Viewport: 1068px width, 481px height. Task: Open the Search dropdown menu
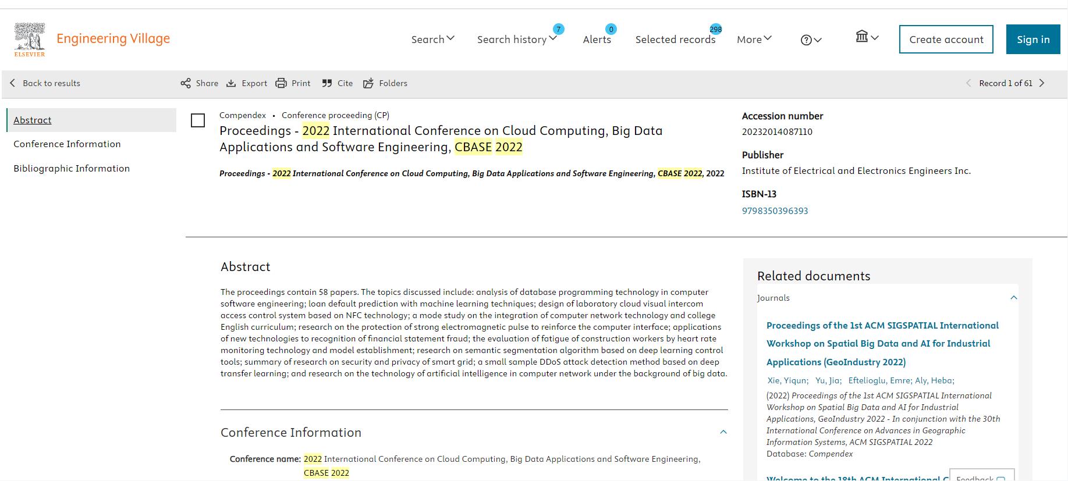(433, 39)
